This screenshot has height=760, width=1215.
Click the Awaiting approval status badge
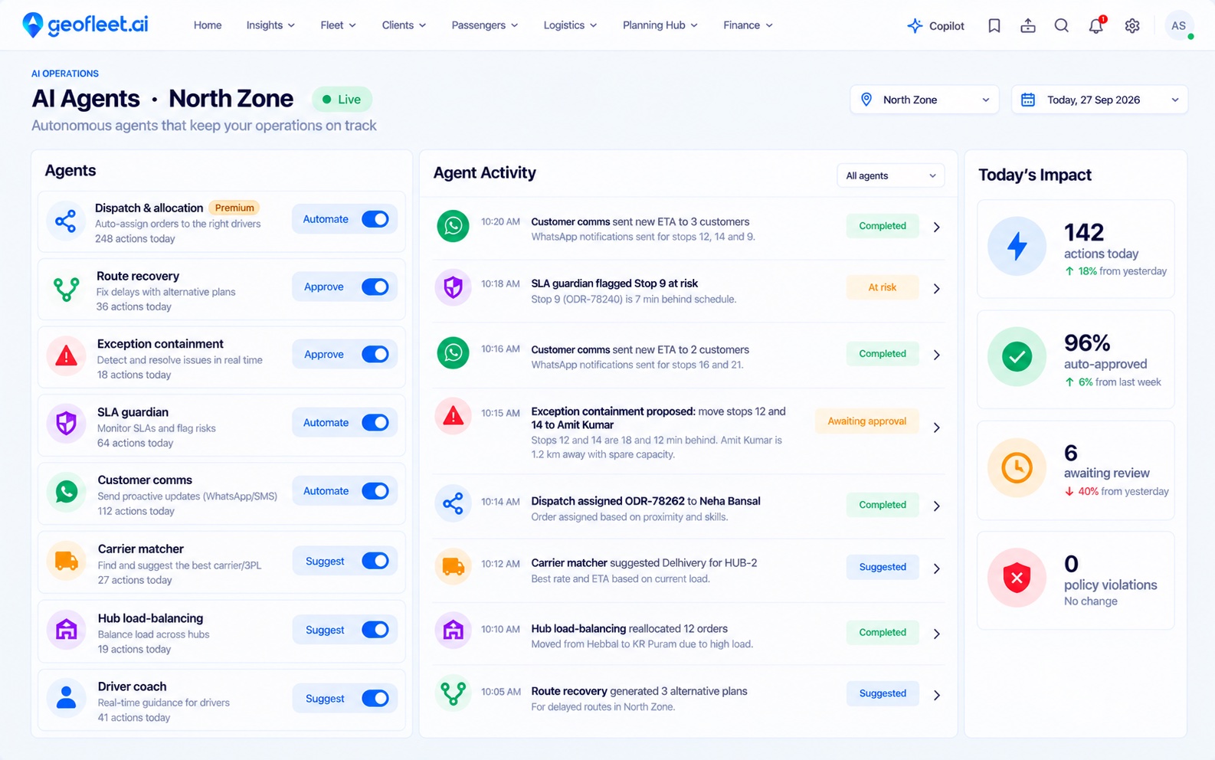coord(867,421)
